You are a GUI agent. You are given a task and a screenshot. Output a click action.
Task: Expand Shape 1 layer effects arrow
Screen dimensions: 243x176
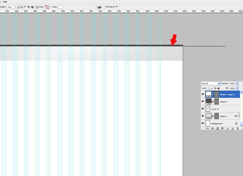click(x=239, y=116)
